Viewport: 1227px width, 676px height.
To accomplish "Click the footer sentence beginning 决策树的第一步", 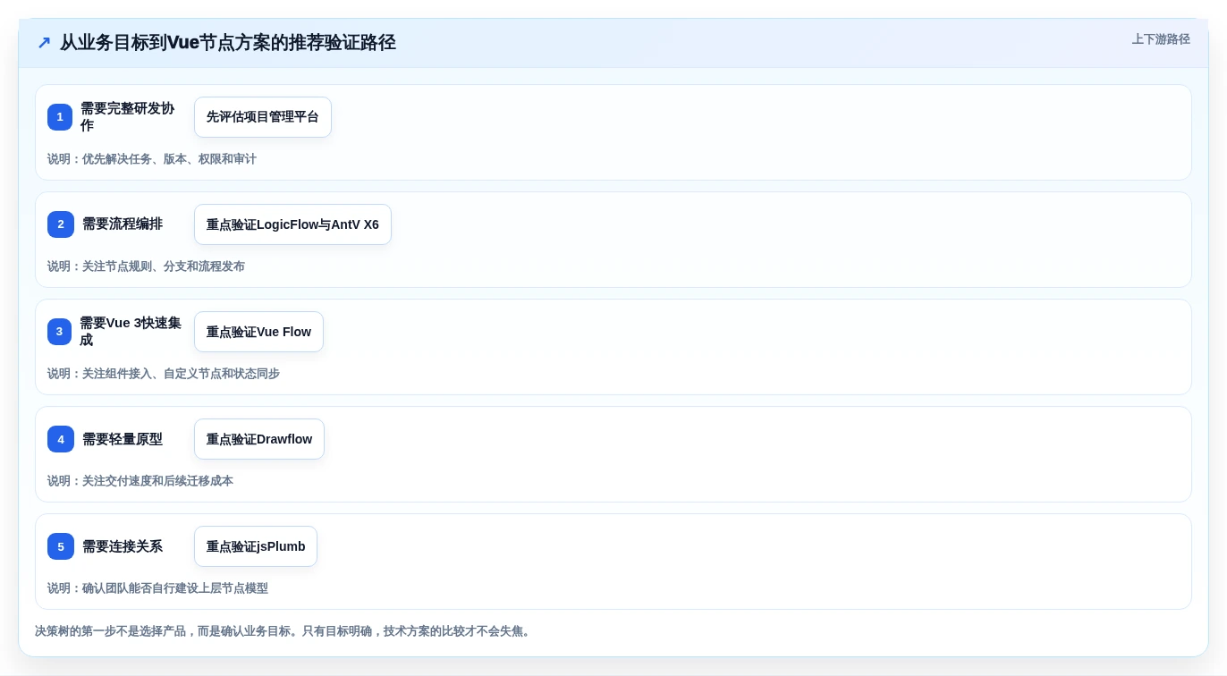I will (x=284, y=631).
